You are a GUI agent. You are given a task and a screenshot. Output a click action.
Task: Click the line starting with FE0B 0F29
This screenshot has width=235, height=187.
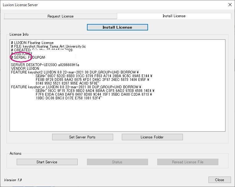(93, 80)
